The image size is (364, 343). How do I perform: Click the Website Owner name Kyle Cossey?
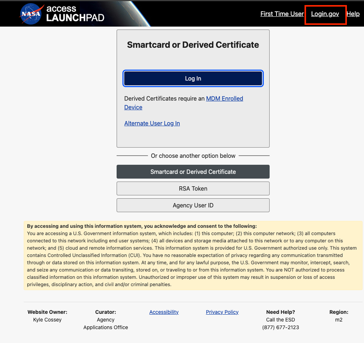click(47, 320)
